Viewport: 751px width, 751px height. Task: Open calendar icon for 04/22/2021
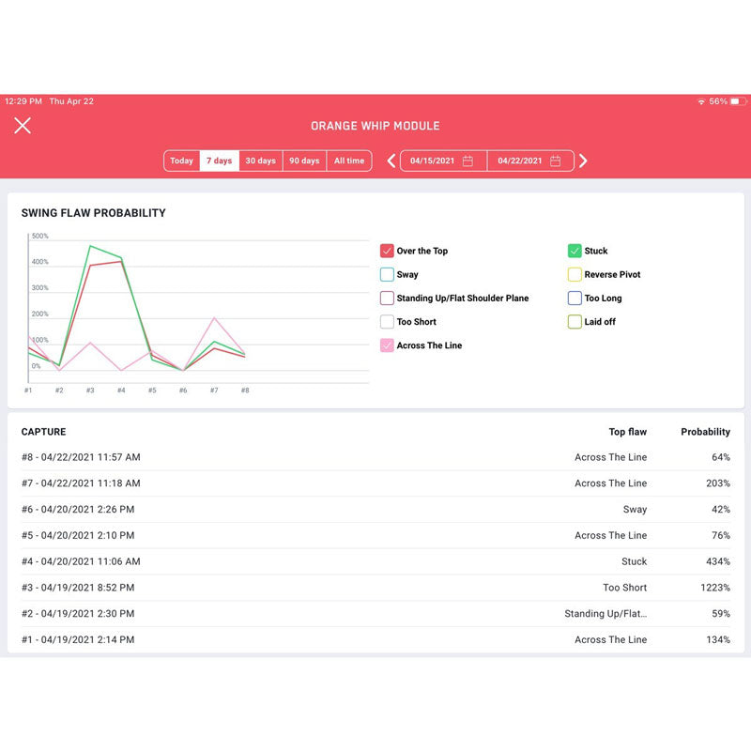[555, 161]
